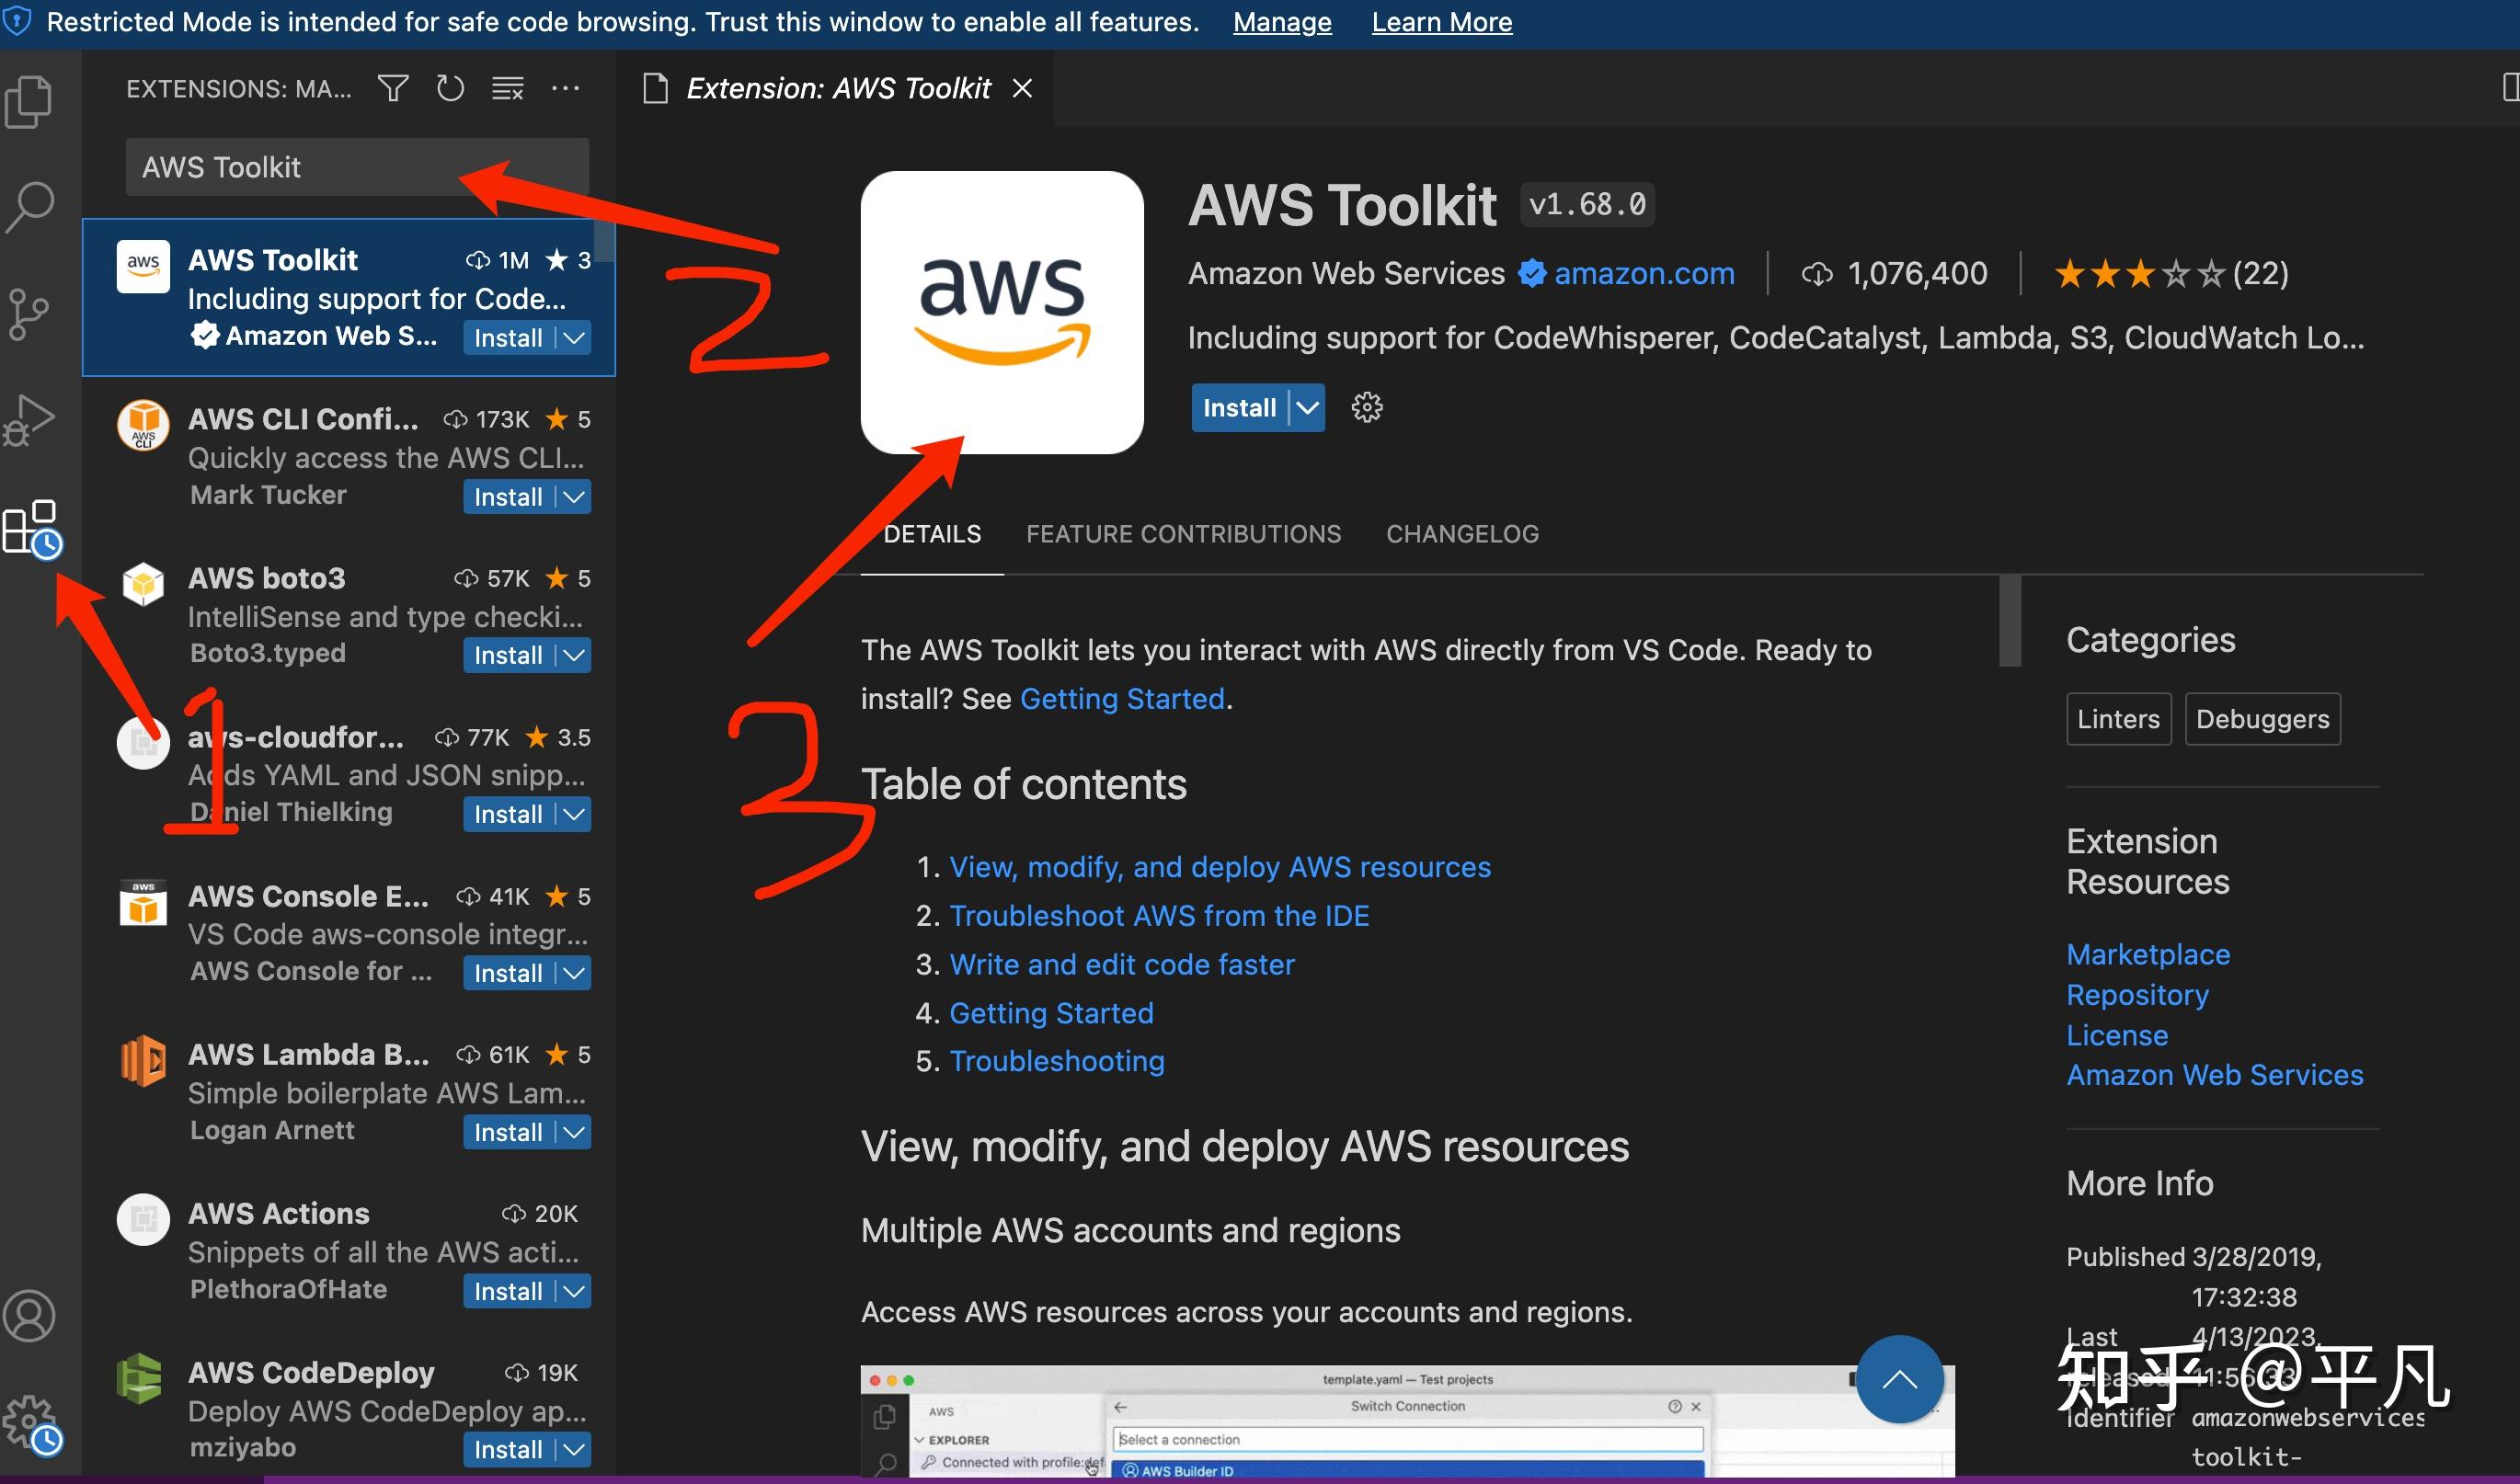Screen dimensions: 2520x1484
Task: Switch to the DETAILS tab
Action: click(x=932, y=534)
